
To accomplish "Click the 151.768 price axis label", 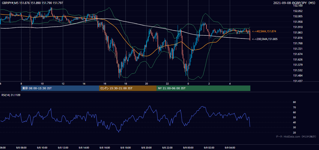I will coord(298,43).
